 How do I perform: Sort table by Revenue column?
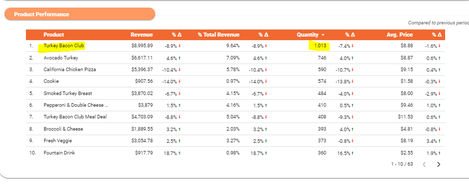(x=141, y=35)
